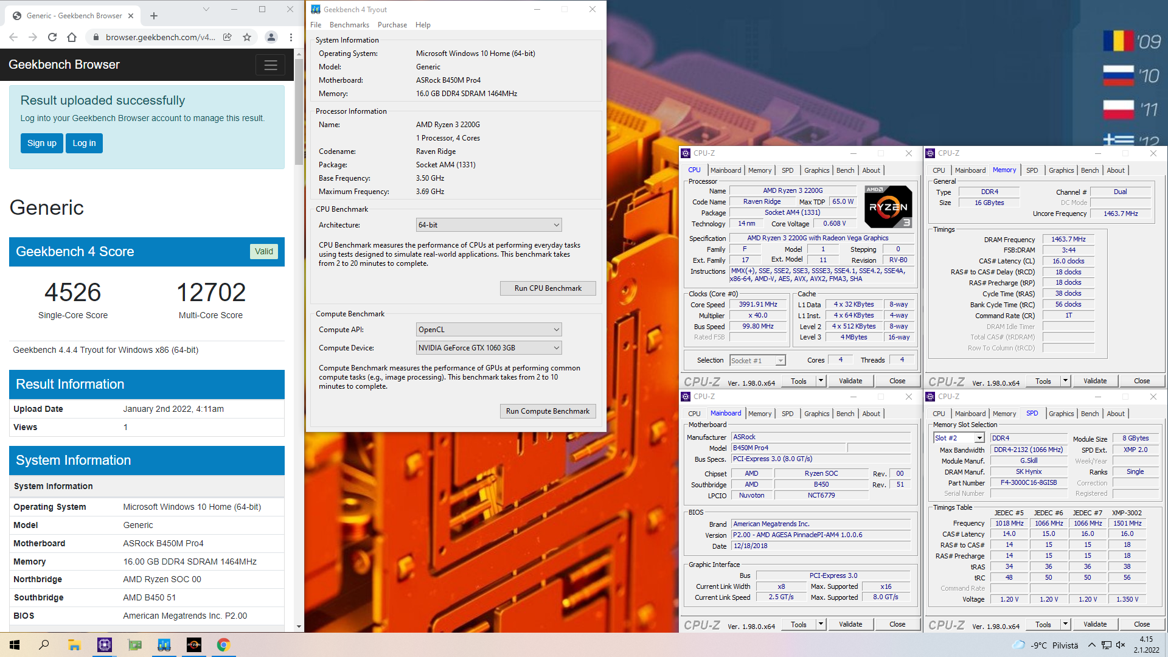Open the Geekbench Browser hamburger menu
The height and width of the screenshot is (657, 1168).
coord(271,64)
